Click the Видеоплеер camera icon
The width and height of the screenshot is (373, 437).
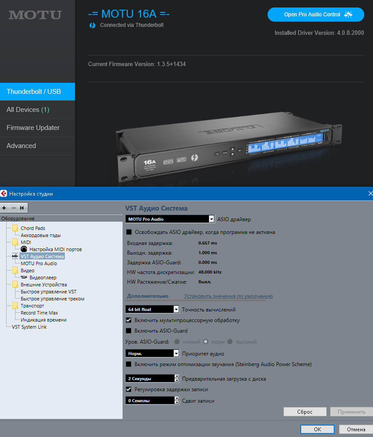pyautogui.click(x=24, y=277)
